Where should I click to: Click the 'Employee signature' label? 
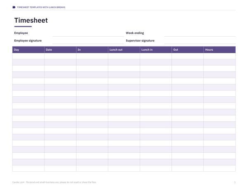click(28, 41)
